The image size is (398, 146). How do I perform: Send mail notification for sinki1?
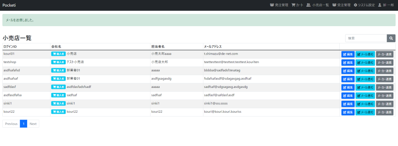pos(365,104)
